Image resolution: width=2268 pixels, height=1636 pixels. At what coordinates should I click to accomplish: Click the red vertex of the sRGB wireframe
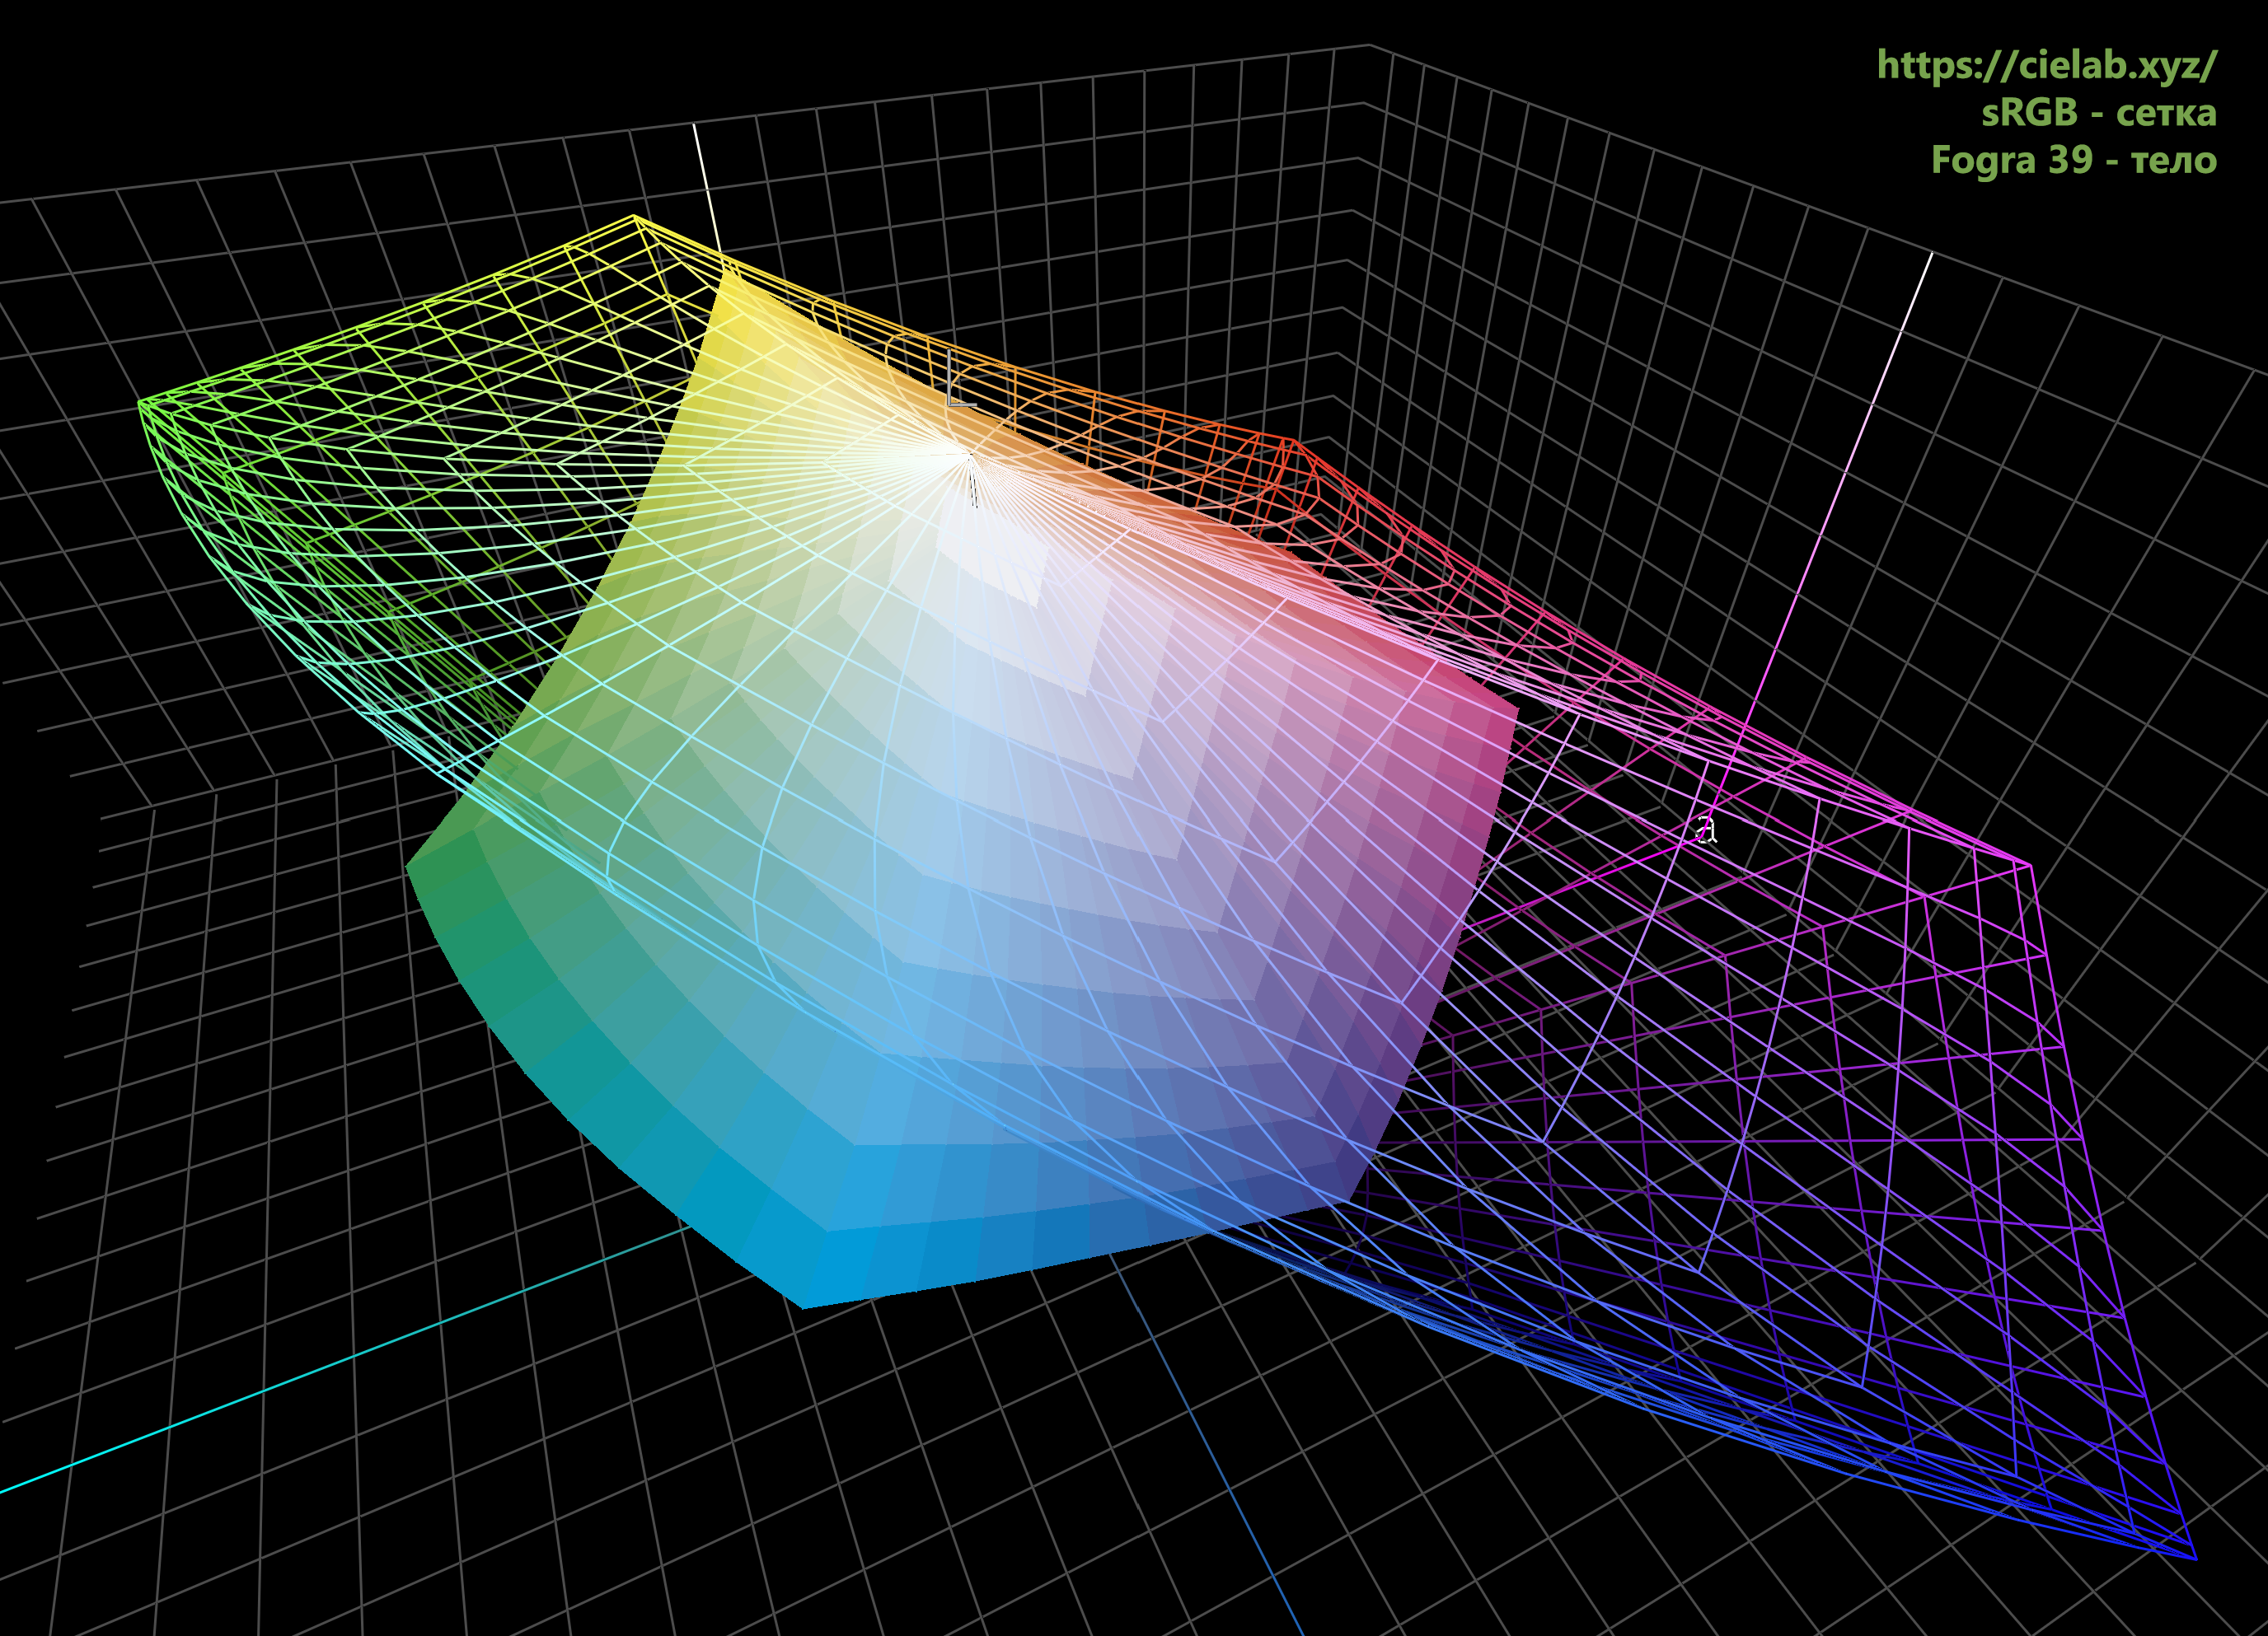1294,441
